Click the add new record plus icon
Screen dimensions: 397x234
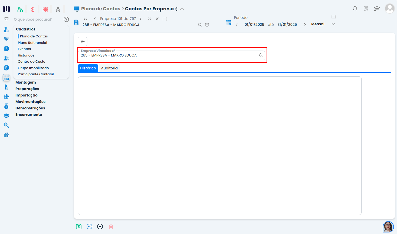pos(100,227)
